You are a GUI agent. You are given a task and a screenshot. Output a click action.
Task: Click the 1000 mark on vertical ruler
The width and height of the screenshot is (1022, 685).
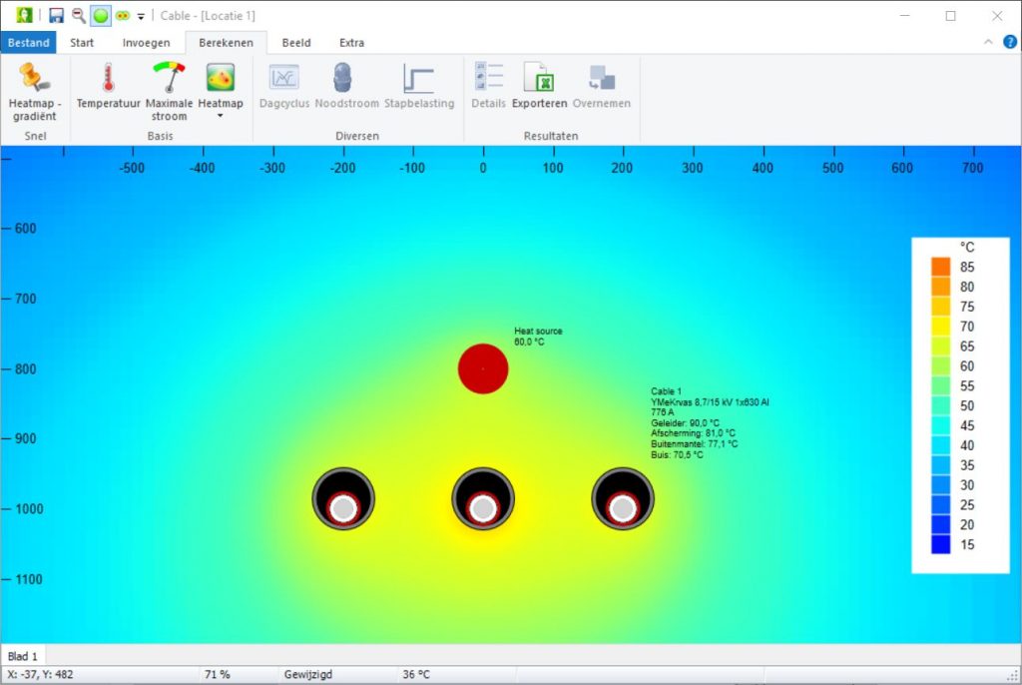click(29, 509)
